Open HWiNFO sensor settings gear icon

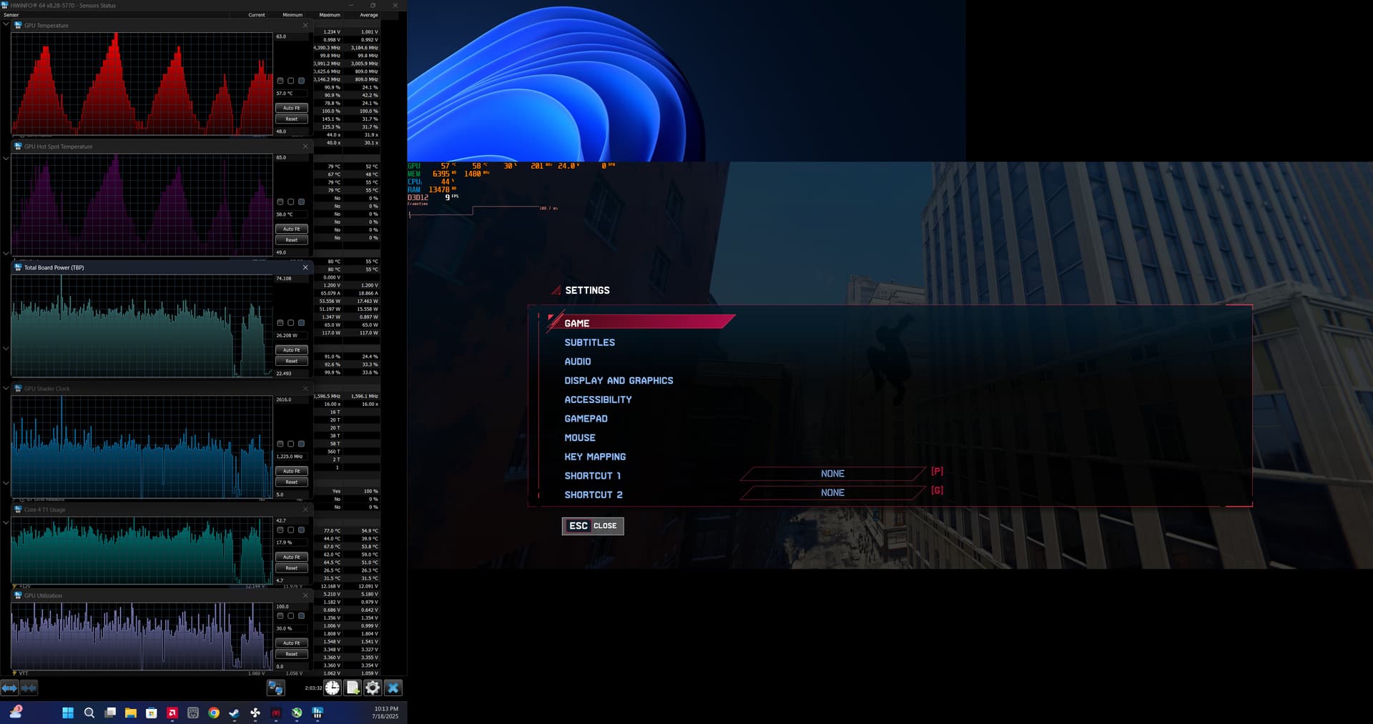(x=373, y=688)
